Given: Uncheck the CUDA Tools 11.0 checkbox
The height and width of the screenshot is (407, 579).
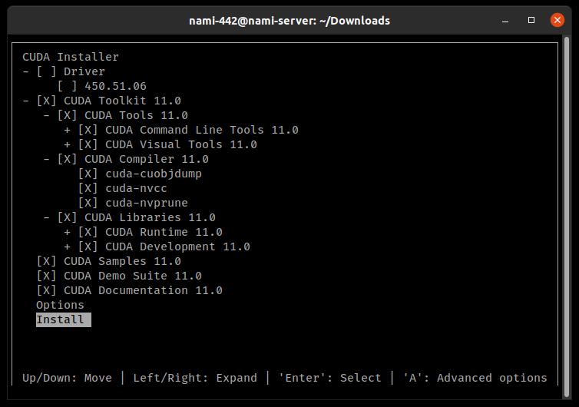Looking at the screenshot, I should pyautogui.click(x=68, y=115).
